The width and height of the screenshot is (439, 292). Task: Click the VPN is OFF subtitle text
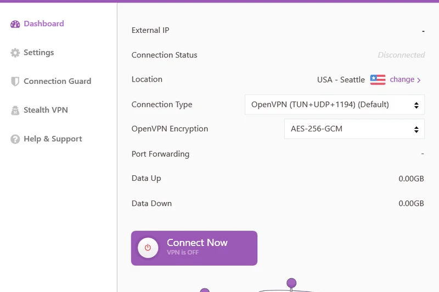point(183,253)
